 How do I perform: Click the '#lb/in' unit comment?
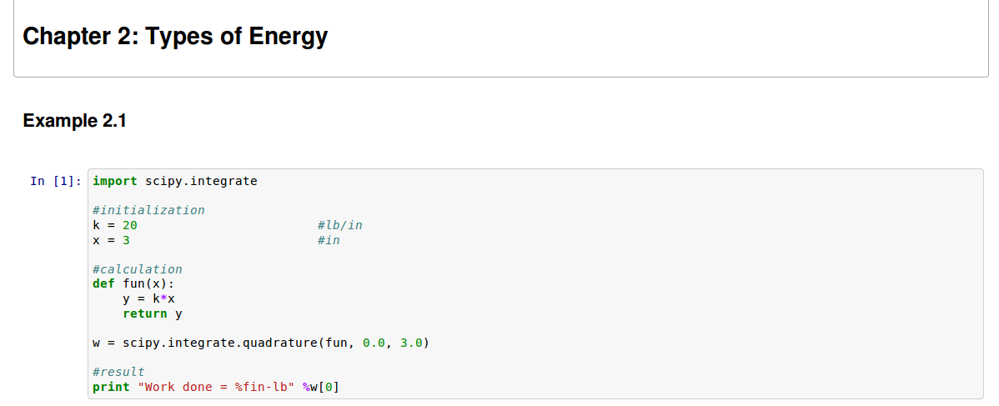[340, 225]
